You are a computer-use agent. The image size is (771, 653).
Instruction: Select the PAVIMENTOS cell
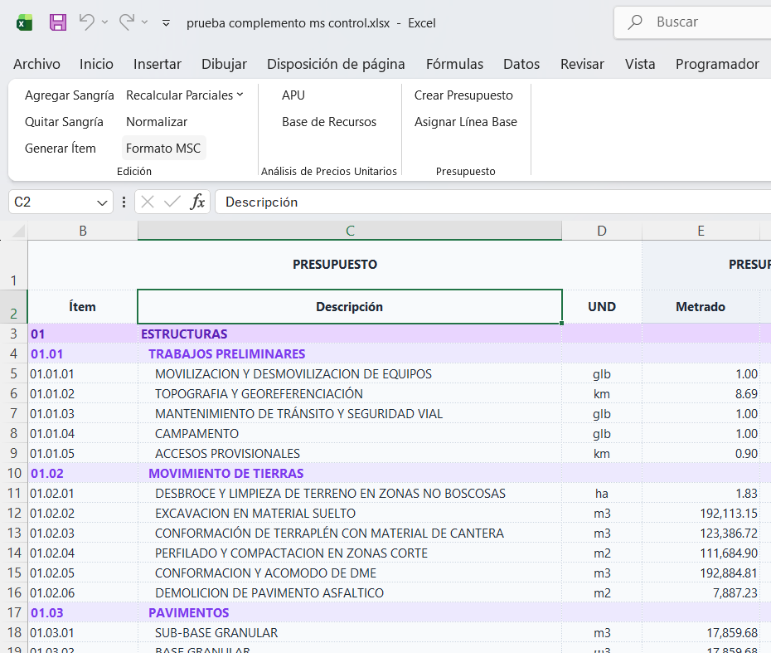(x=350, y=612)
